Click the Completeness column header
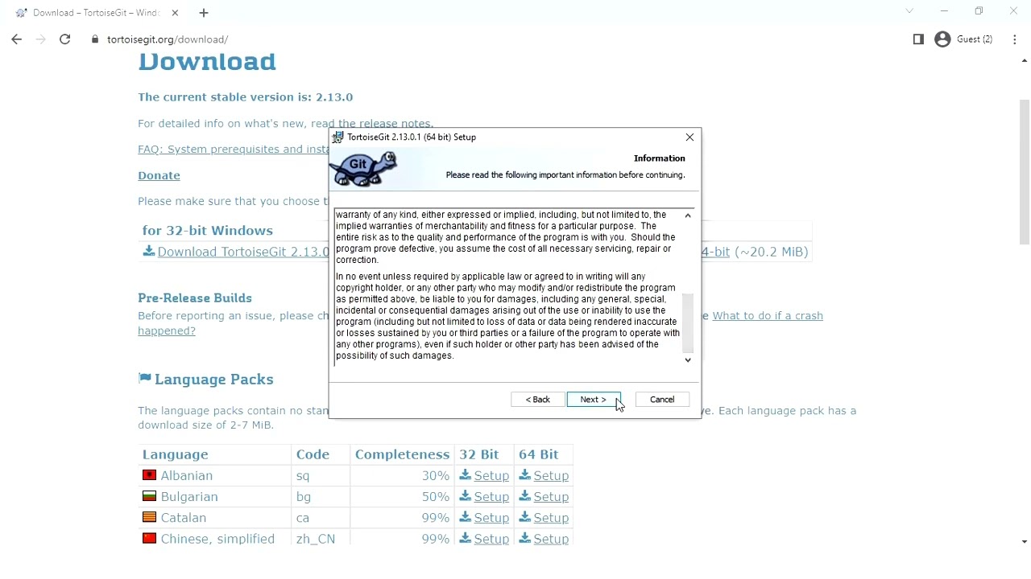 [x=402, y=455]
